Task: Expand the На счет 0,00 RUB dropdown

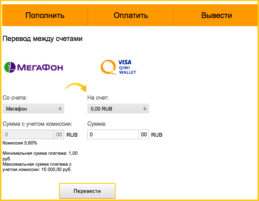Action: [118, 108]
